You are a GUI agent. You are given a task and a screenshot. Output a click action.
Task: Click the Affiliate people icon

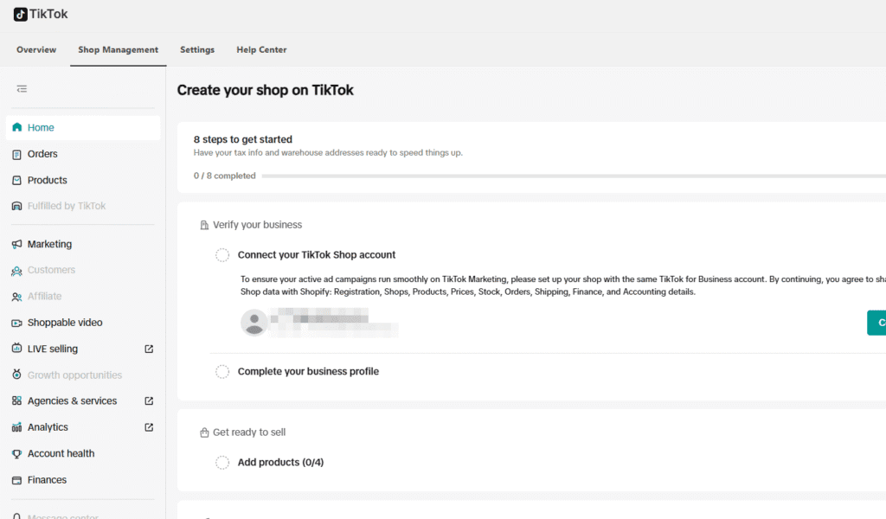(17, 297)
